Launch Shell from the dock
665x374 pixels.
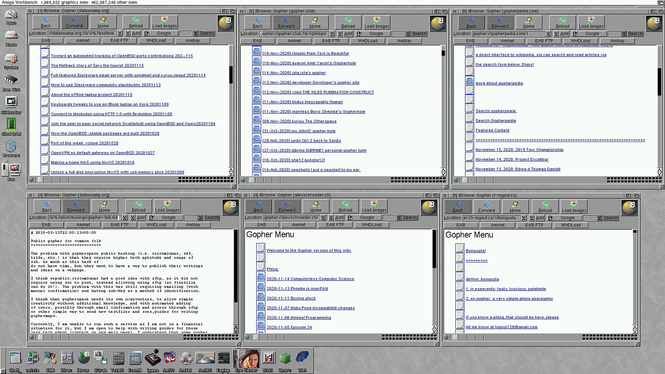click(15, 361)
